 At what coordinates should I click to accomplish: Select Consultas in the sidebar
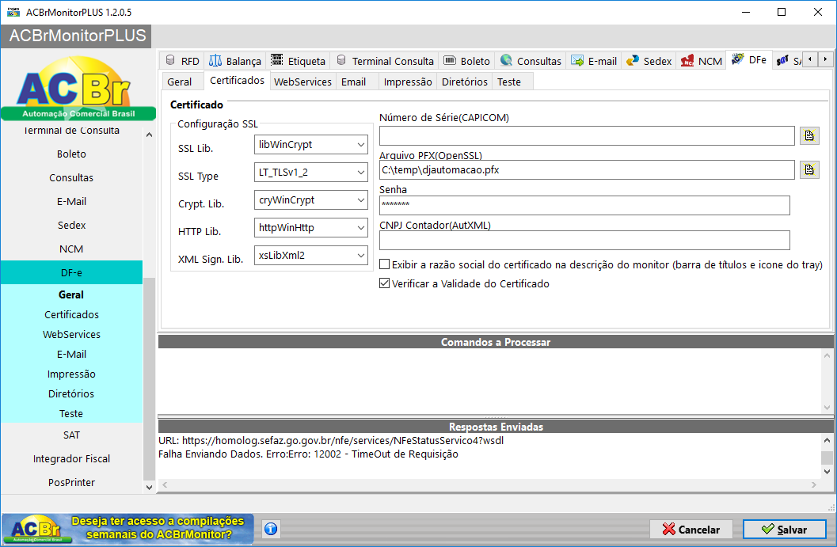[x=71, y=177]
